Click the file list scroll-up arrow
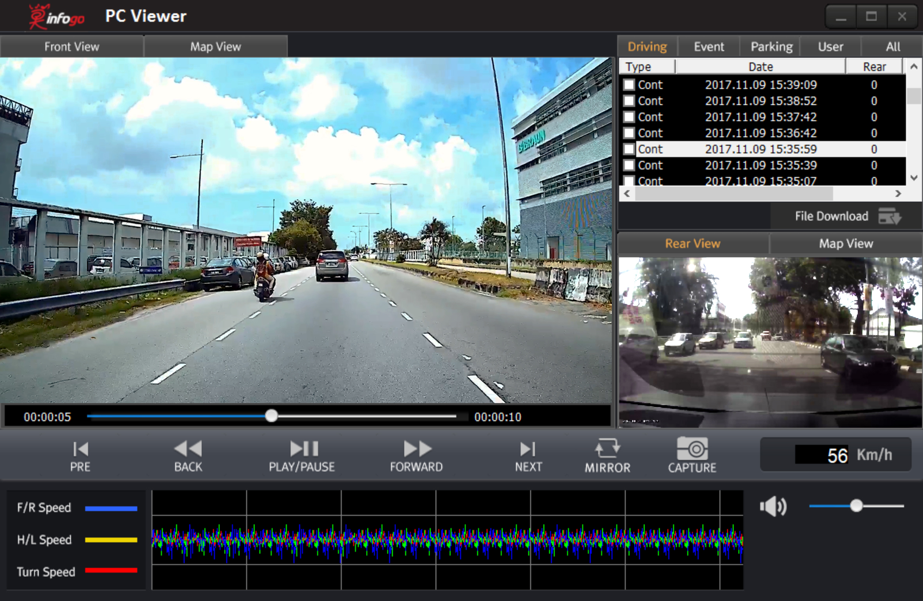The width and height of the screenshot is (923, 601). 914,66
